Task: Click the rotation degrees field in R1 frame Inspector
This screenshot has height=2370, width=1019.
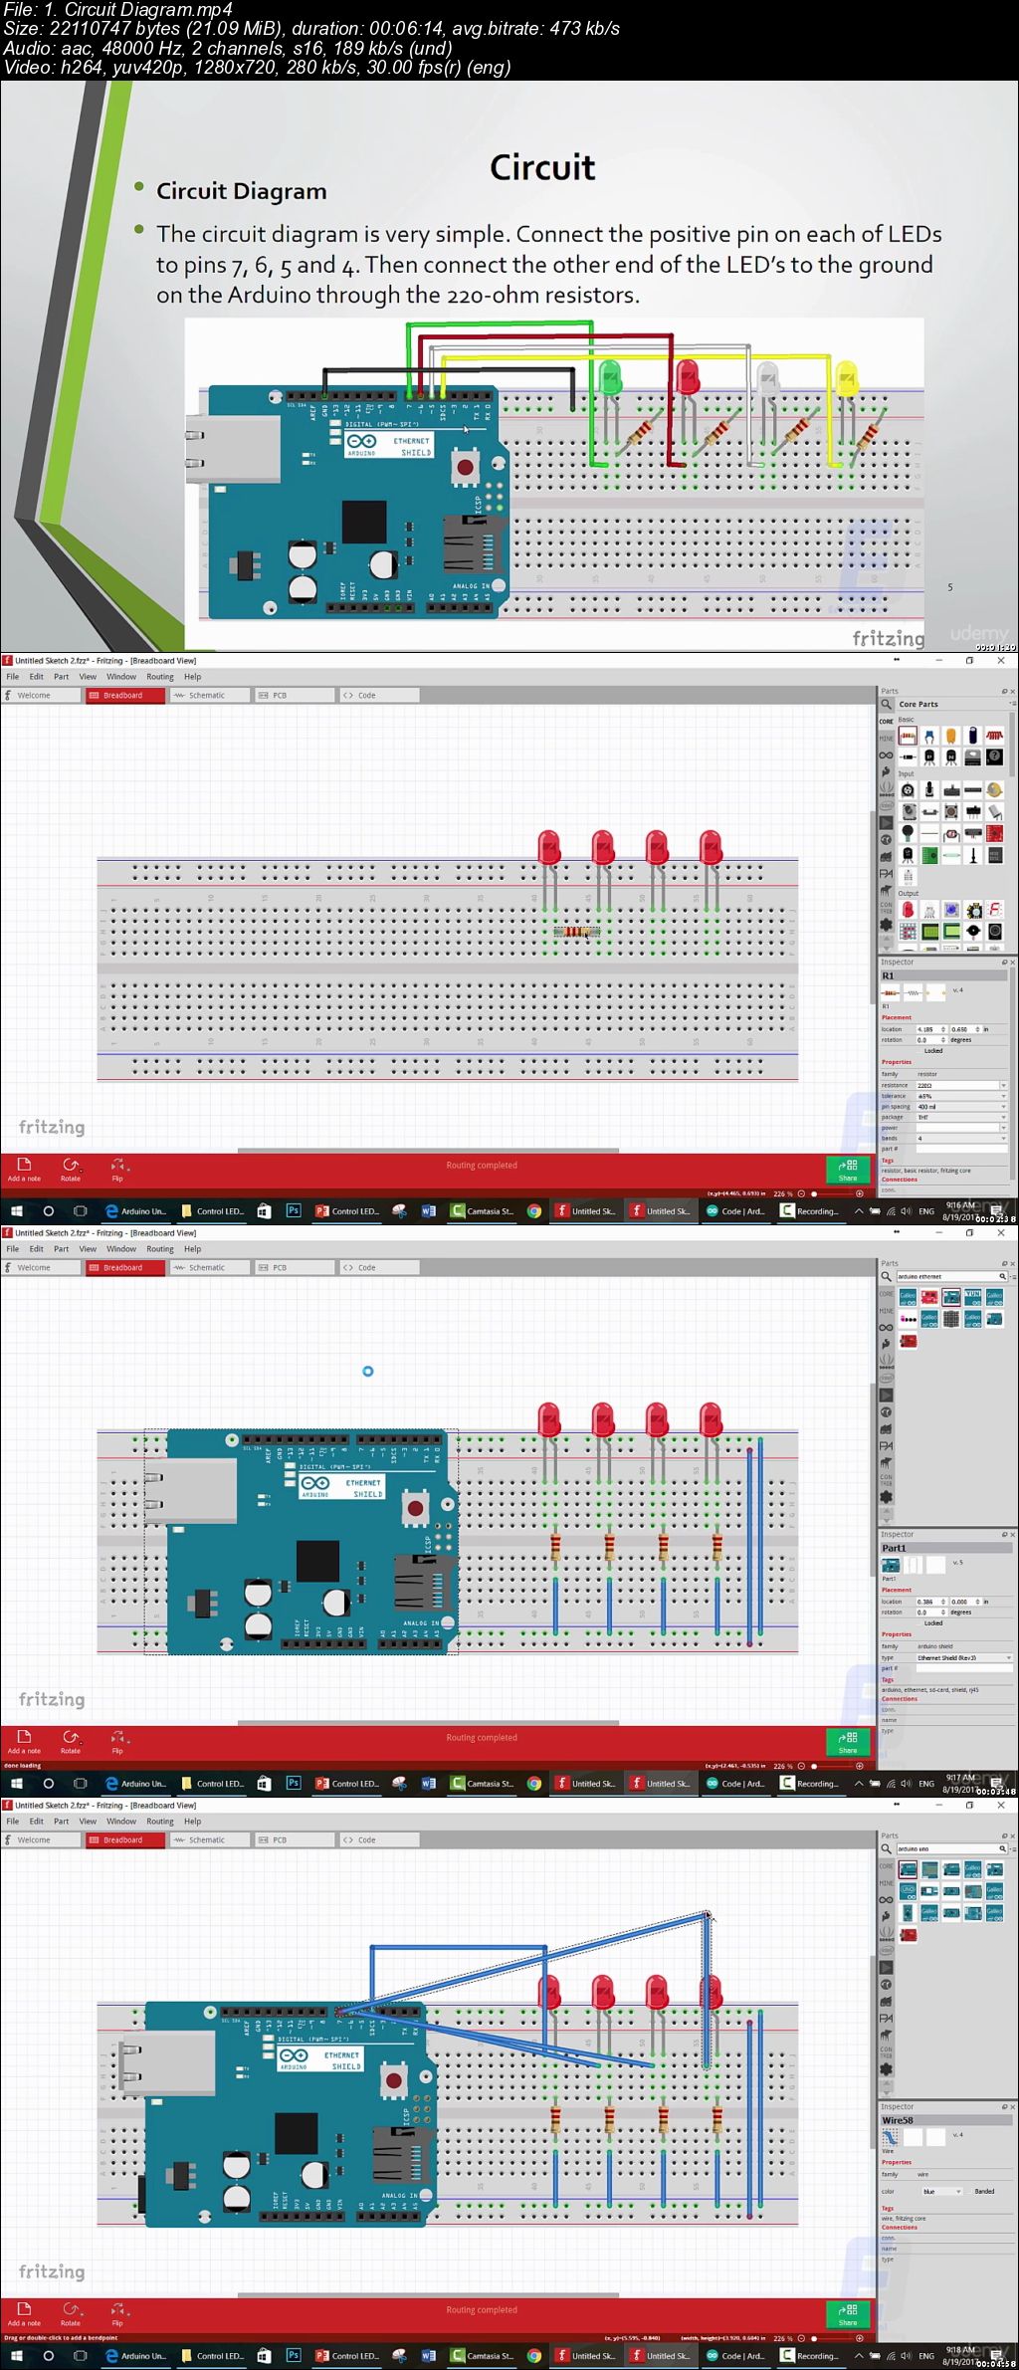Action: coord(932,1040)
